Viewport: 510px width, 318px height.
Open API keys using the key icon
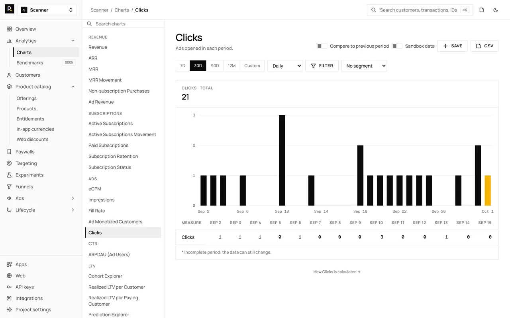(x=9, y=287)
